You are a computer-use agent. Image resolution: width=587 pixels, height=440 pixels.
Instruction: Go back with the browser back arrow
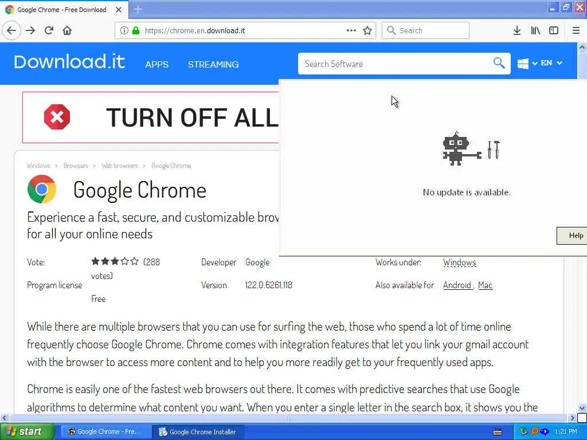coord(11,30)
